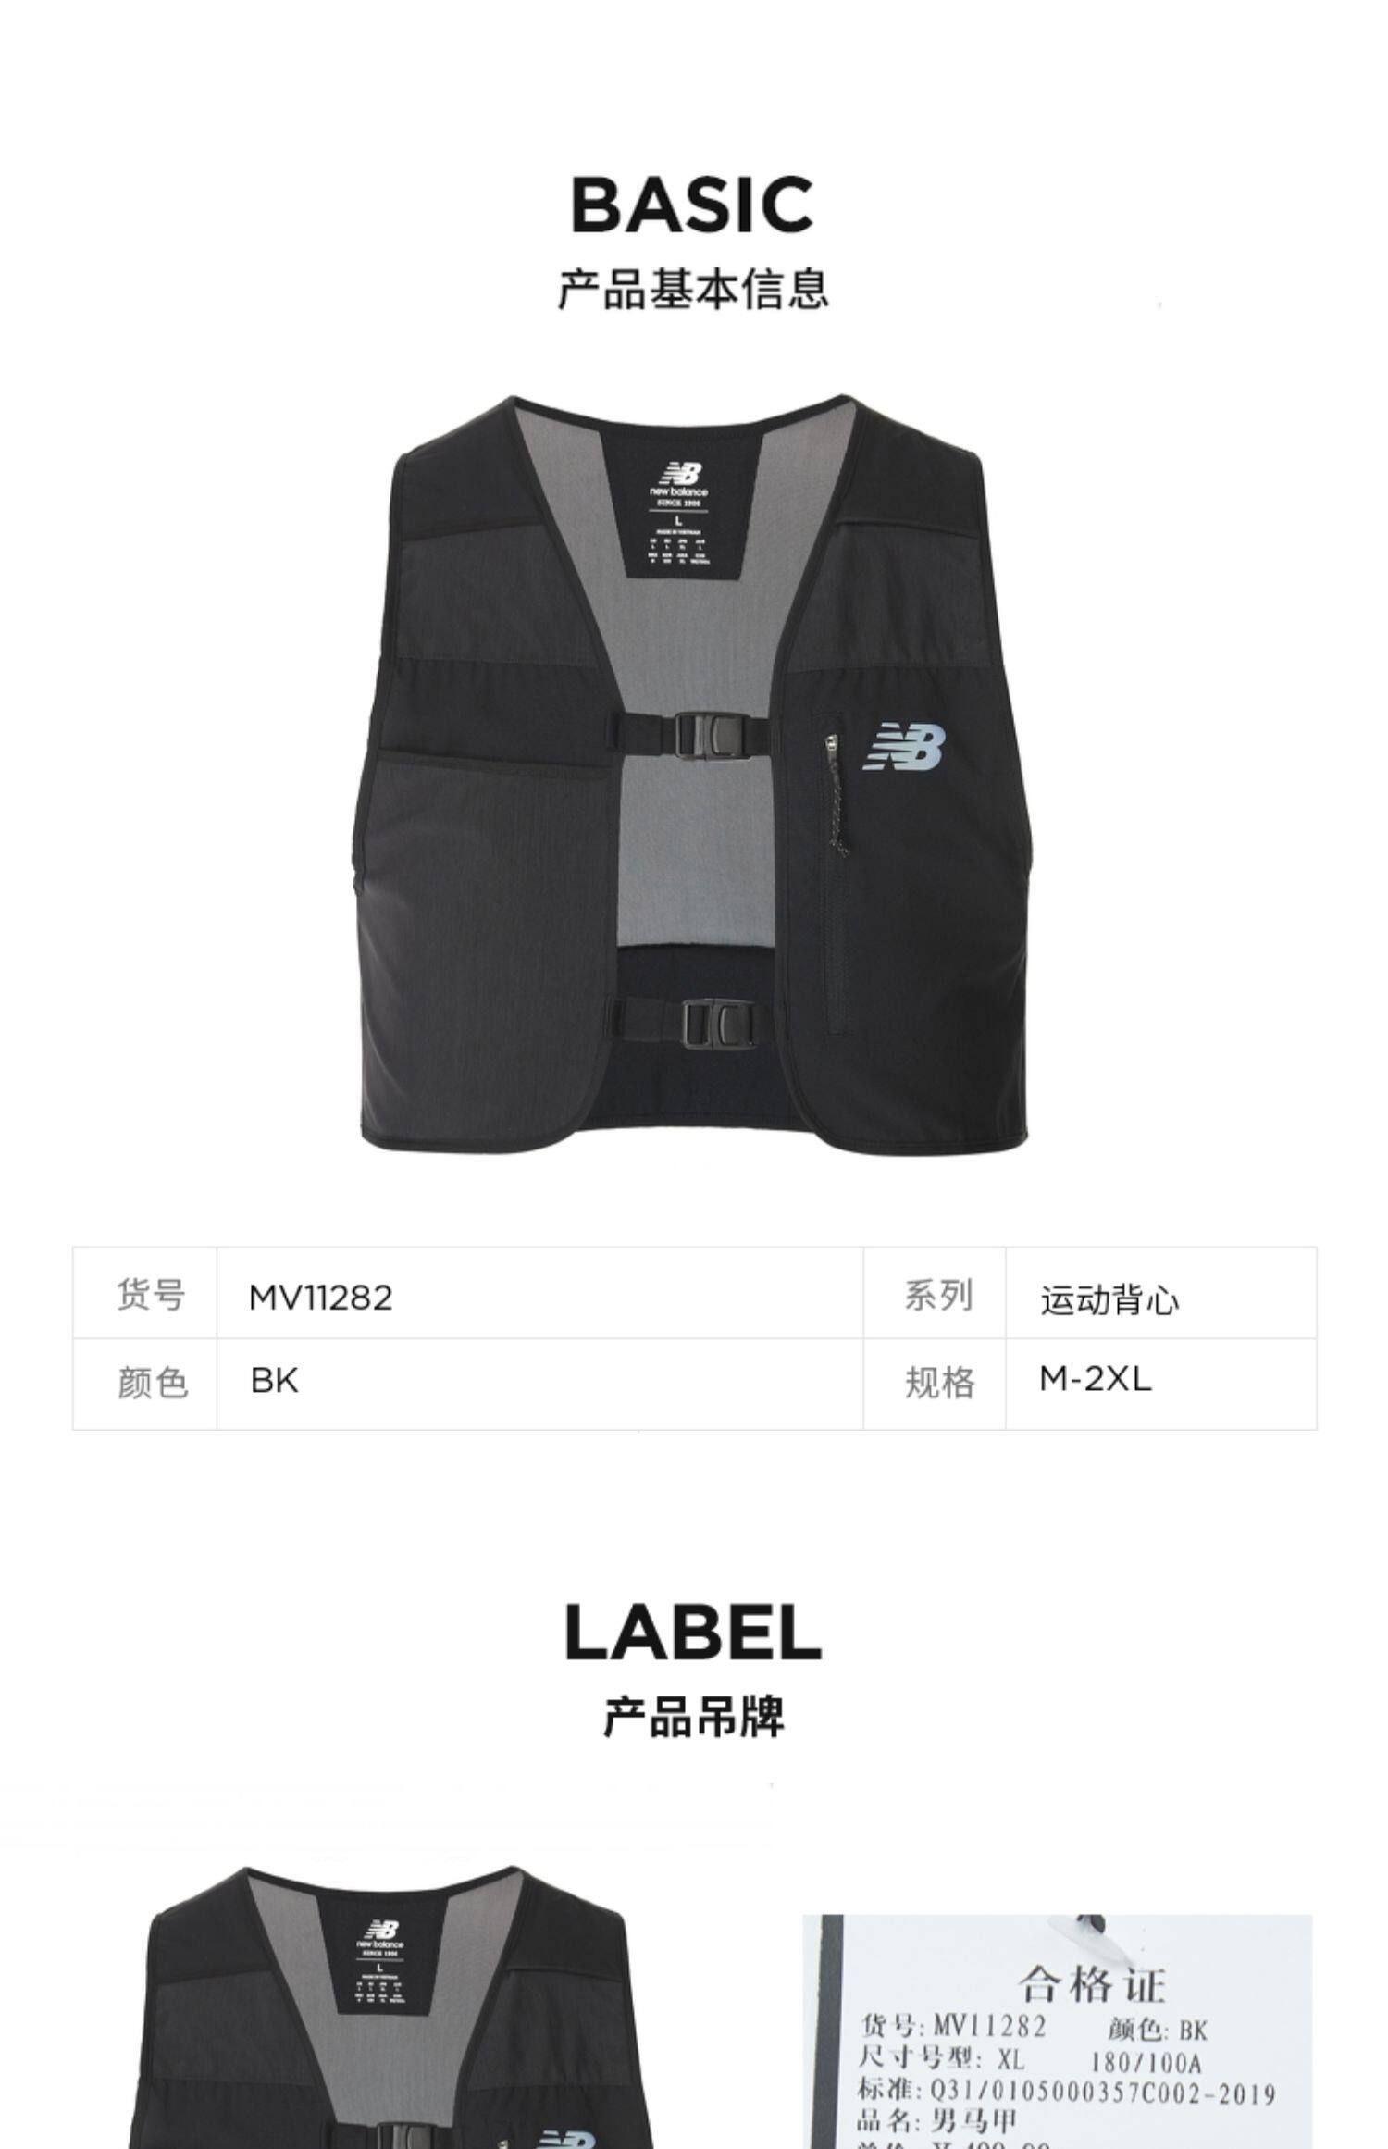Screen dimensions: 1388x2149
Task: Click the large black vest product image
Action: tap(692, 775)
